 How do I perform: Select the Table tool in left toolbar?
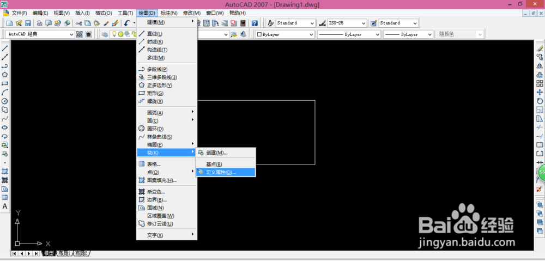coord(5,197)
